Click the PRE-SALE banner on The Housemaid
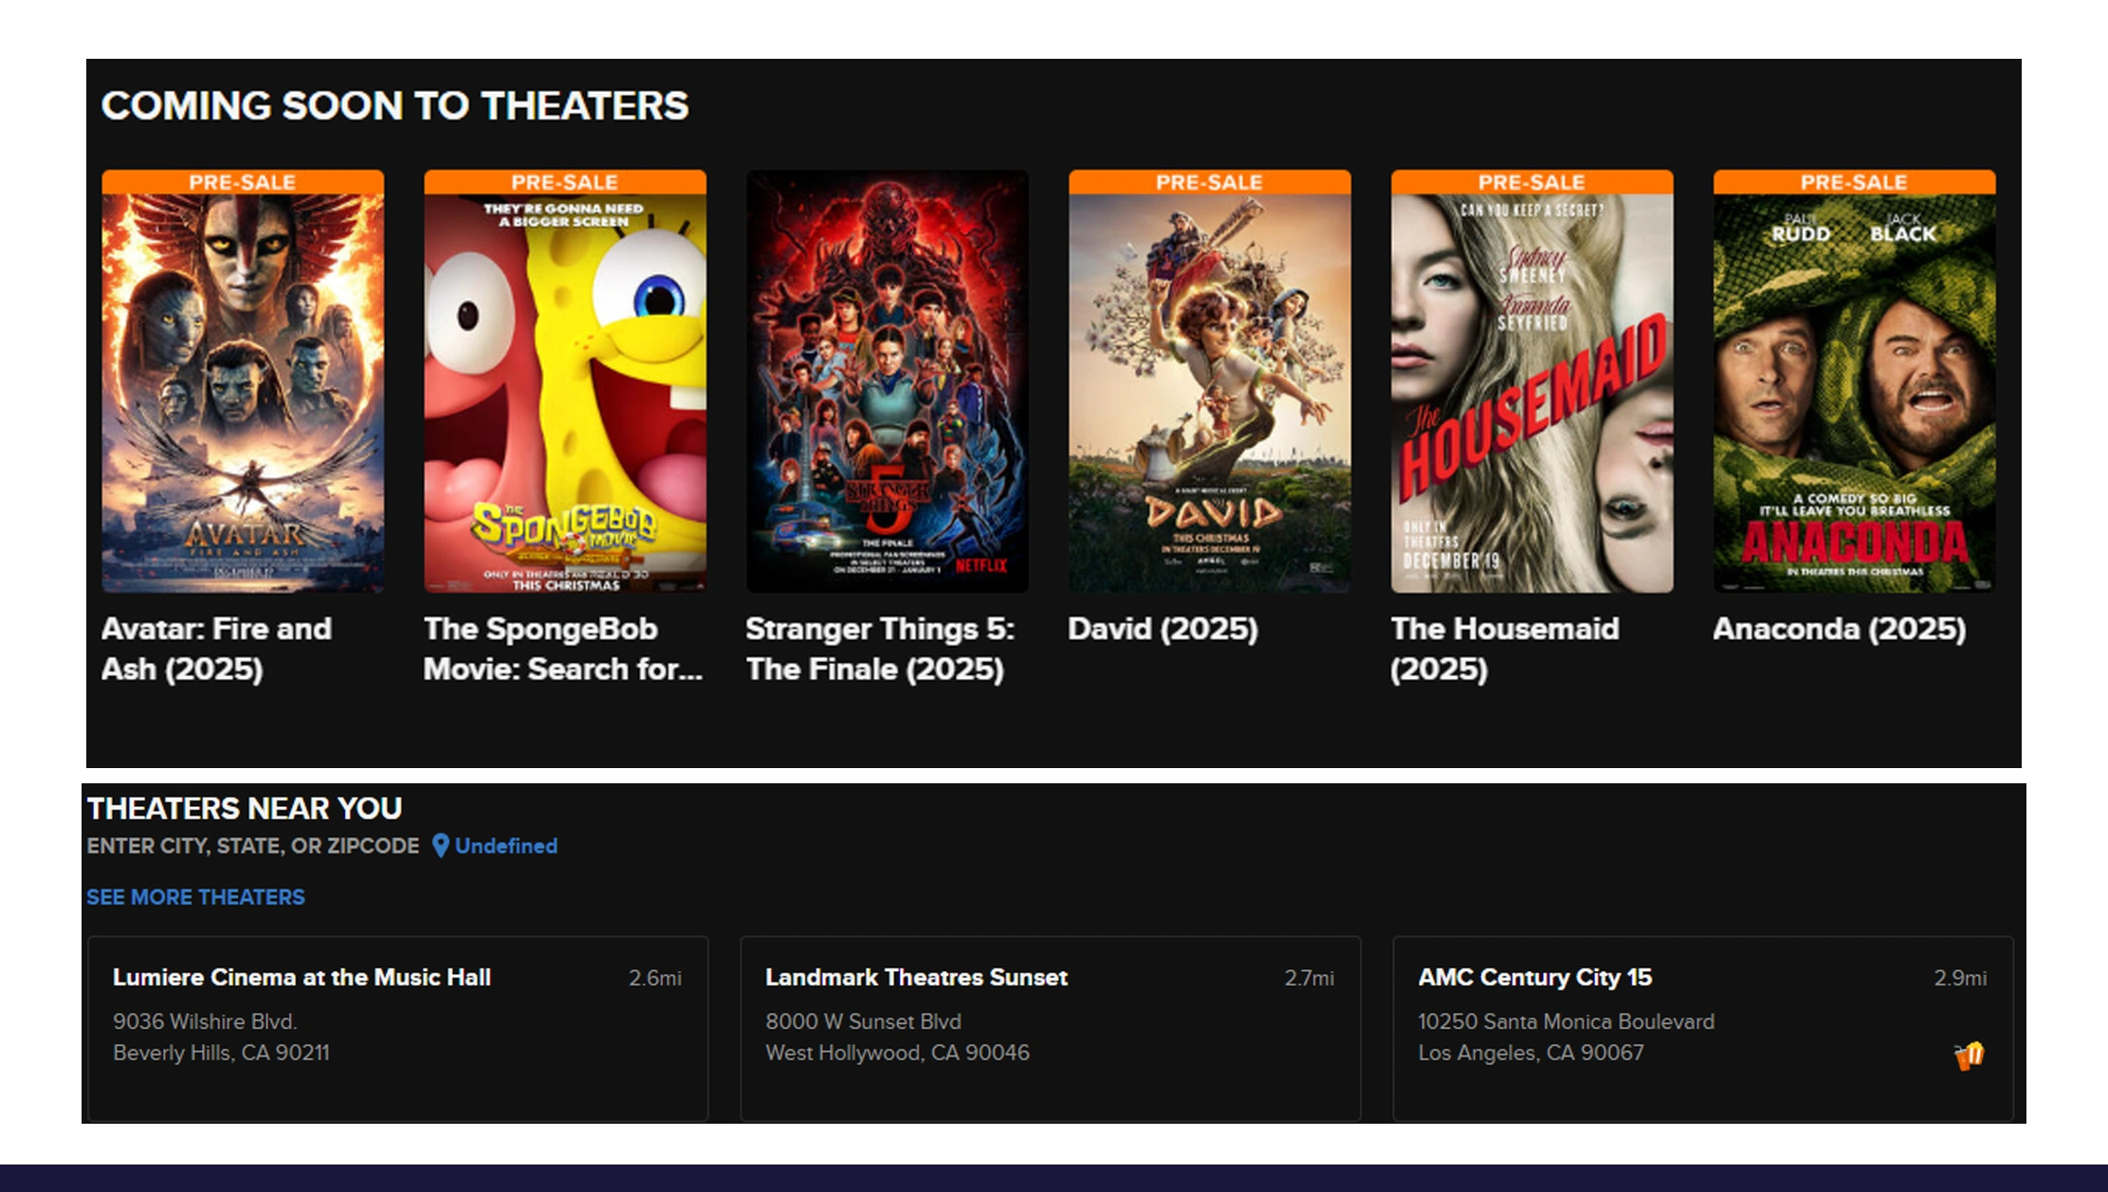This screenshot has width=2108, height=1192. [1532, 182]
